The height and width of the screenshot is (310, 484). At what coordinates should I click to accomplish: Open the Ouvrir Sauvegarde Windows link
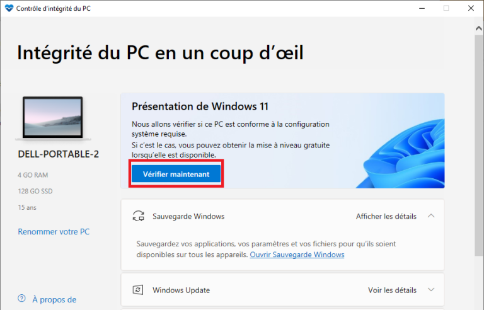[x=297, y=255]
